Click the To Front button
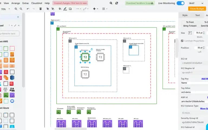Viewport: 208px width, 130px height. [190, 22]
